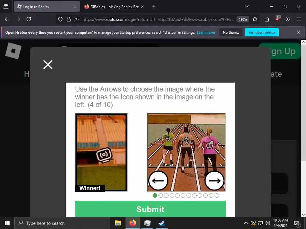This screenshot has width=306, height=229.
Task: Open the uBlock extension icon with badge 16
Action: pos(278,19)
